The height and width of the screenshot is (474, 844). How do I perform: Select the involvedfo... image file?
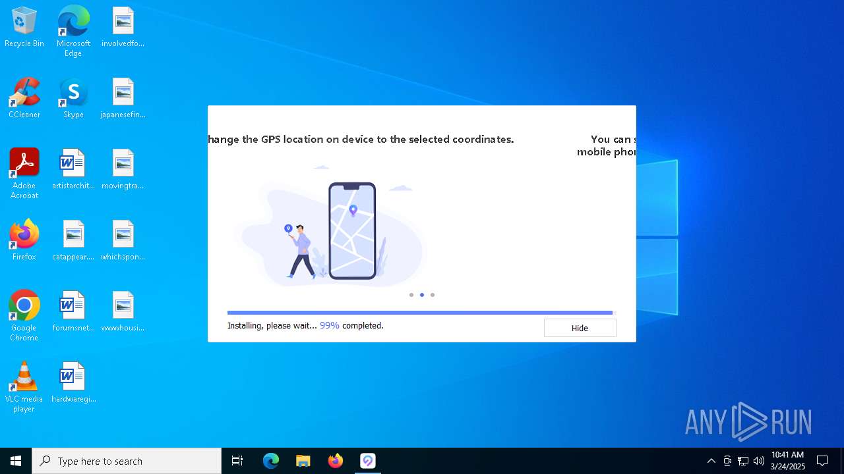coord(123,28)
